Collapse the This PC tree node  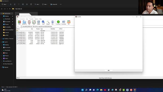[x=1, y=42]
